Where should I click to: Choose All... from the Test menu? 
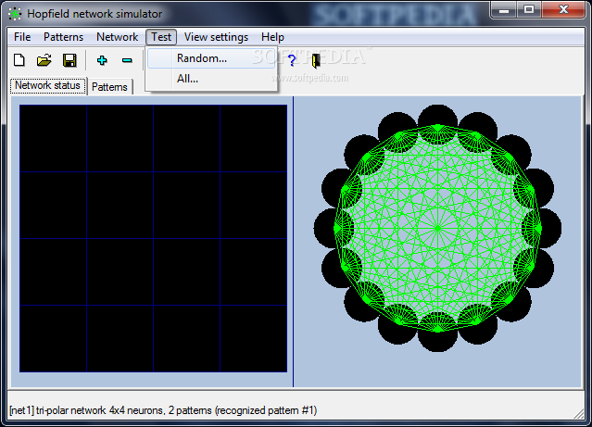pos(211,79)
